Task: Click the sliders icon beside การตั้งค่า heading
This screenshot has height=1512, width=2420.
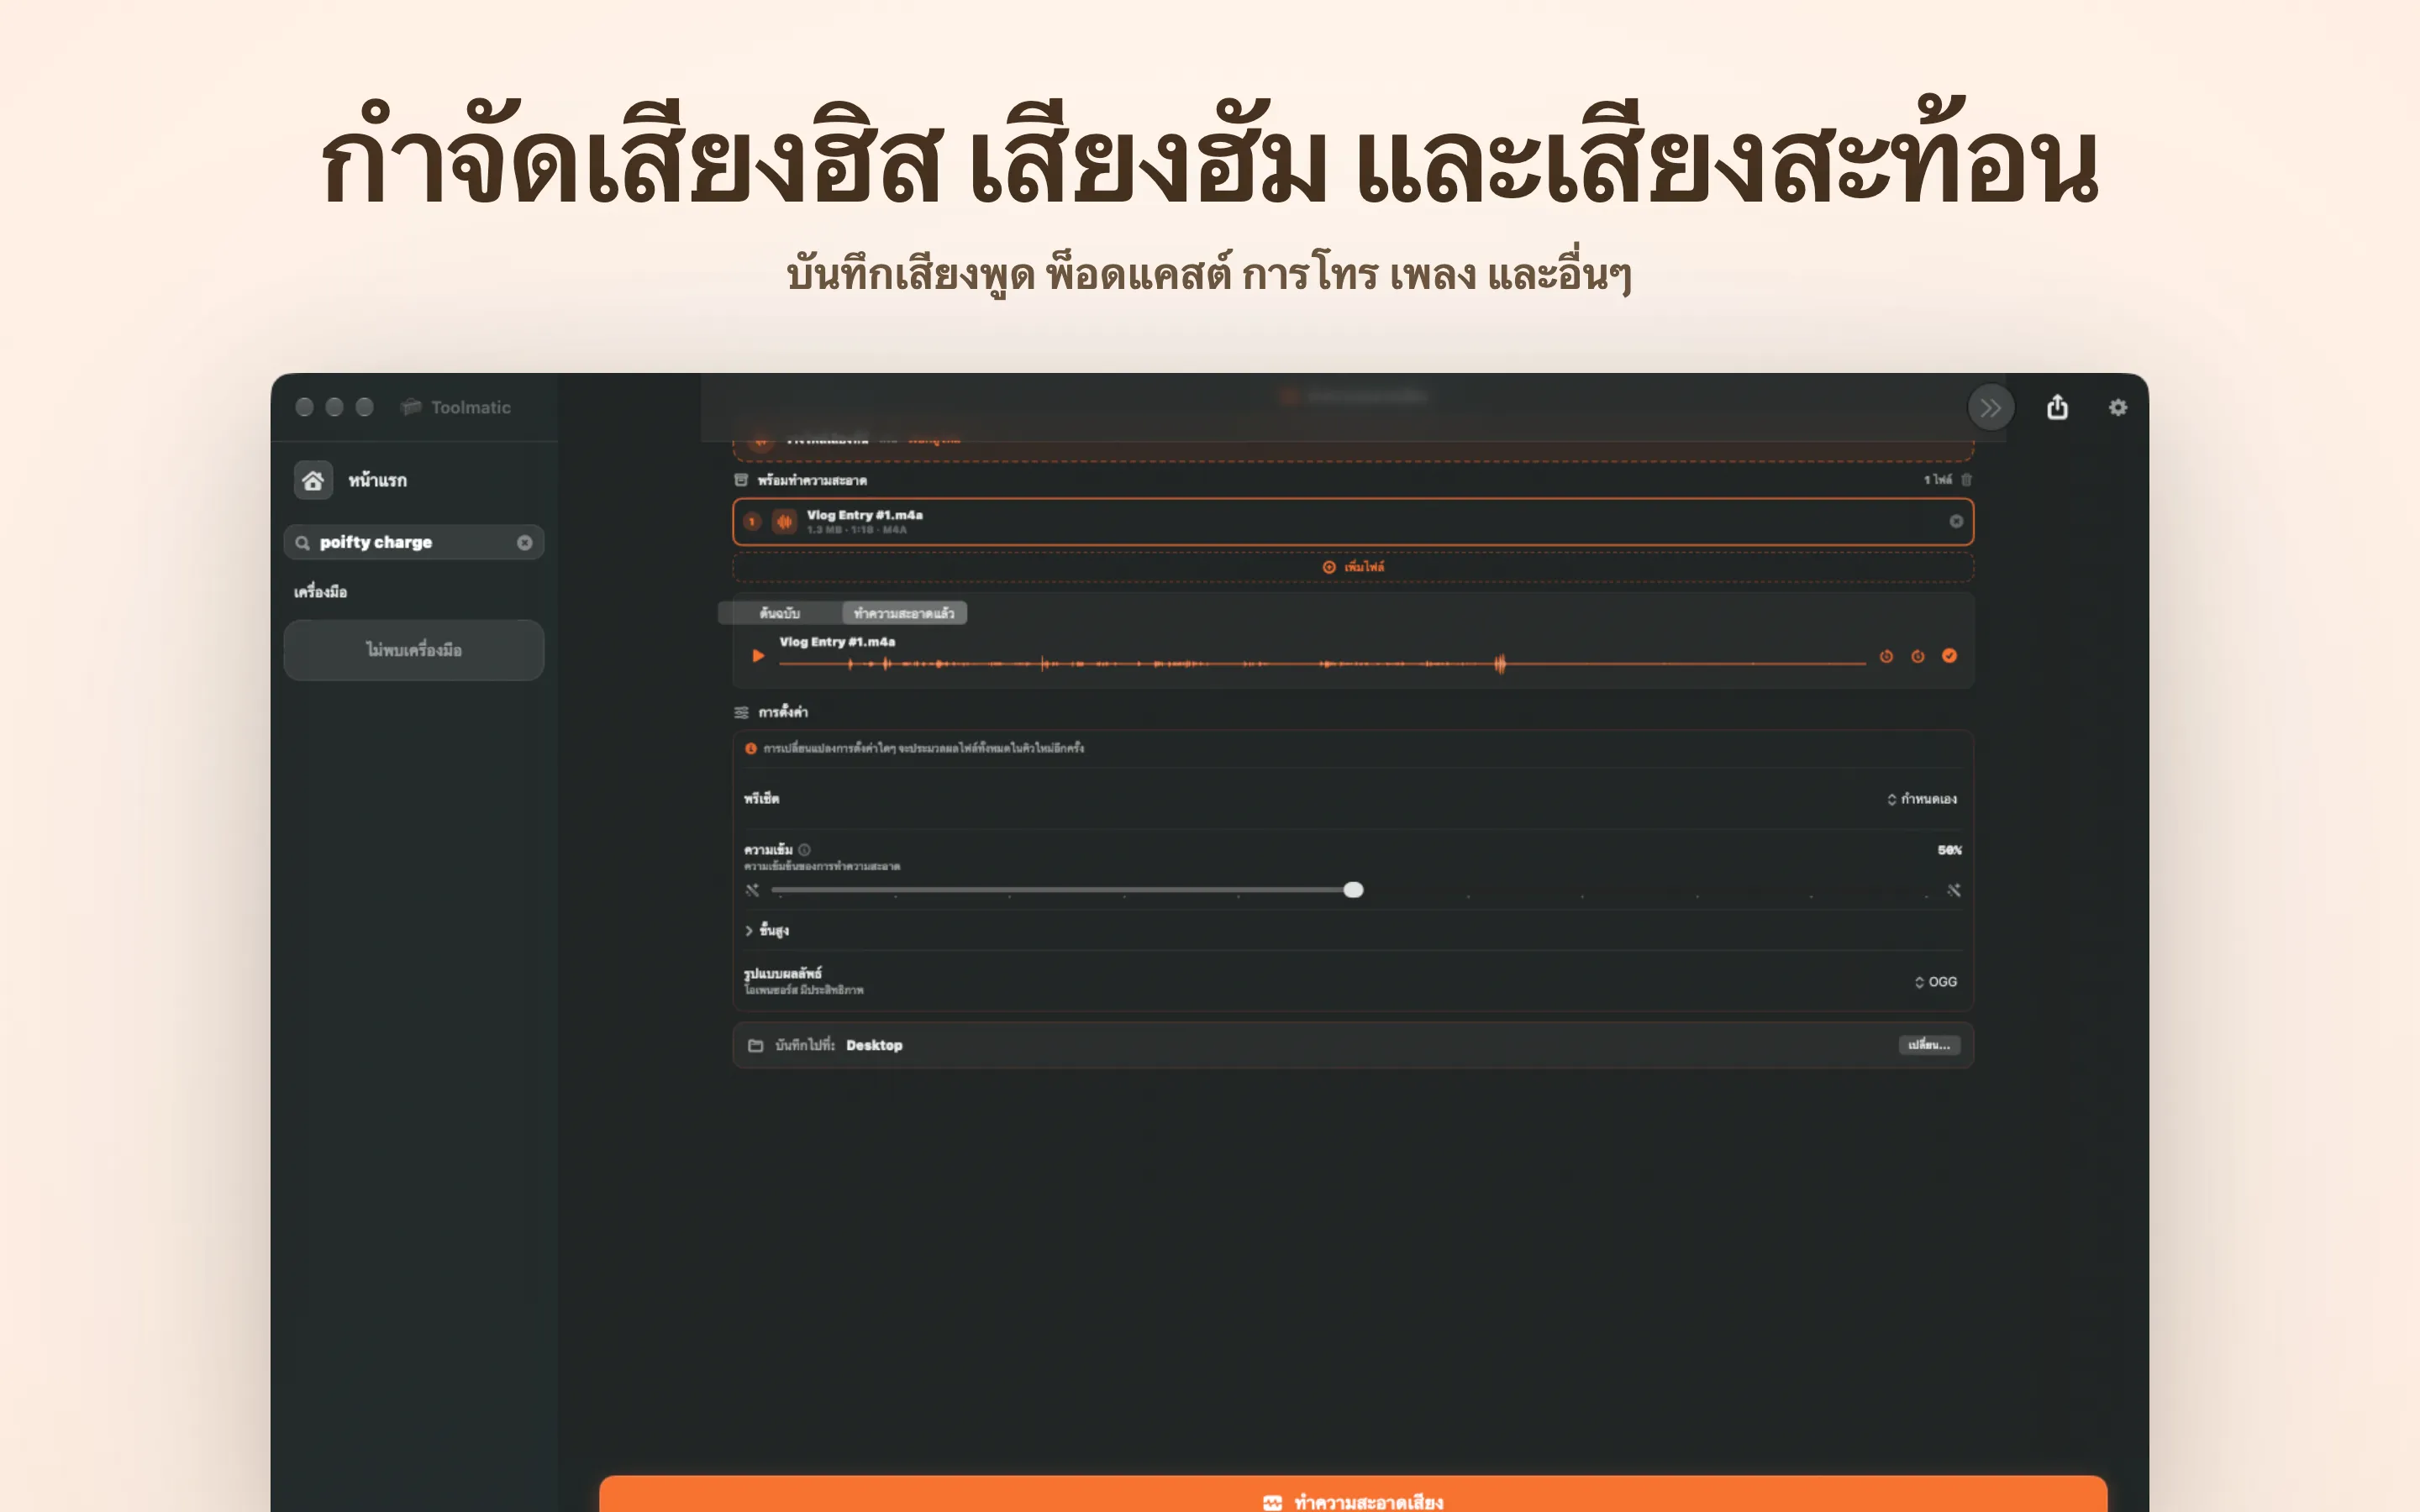Action: 741,712
